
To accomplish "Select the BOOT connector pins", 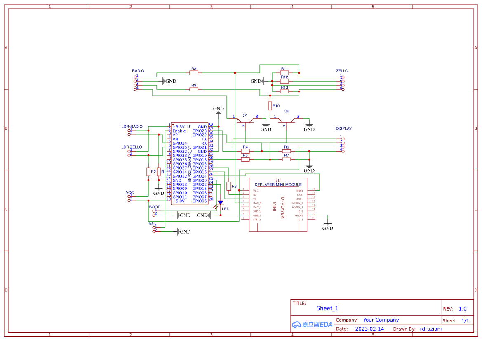I will [155, 212].
